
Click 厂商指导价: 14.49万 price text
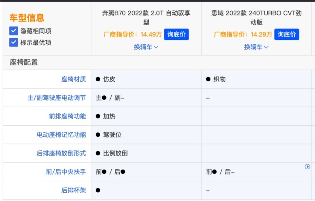pyautogui.click(x=133, y=34)
